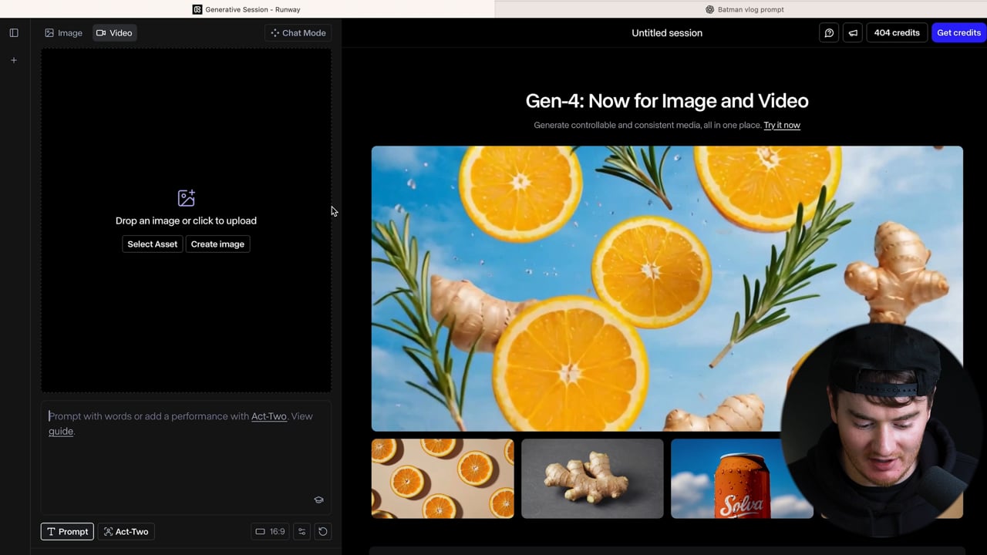Viewport: 987px width, 555px height.
Task: Open the 16:9 aspect ratio dropdown
Action: point(270,531)
